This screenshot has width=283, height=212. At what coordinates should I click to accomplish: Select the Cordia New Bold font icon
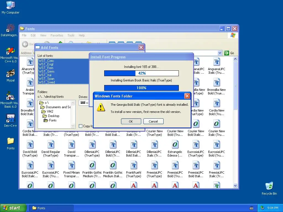point(216,107)
